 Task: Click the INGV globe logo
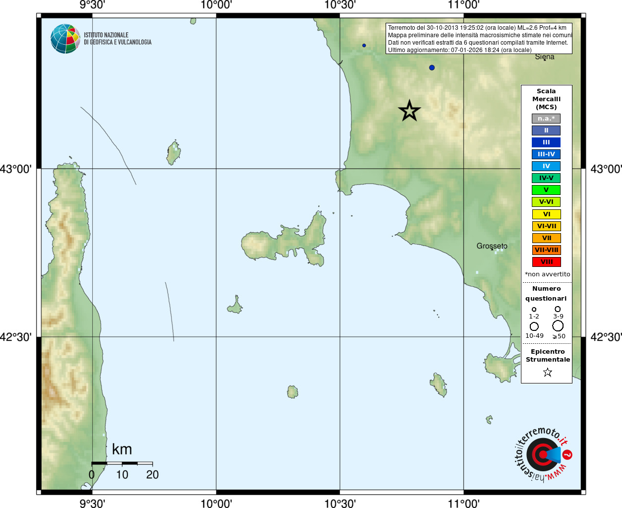65,39
